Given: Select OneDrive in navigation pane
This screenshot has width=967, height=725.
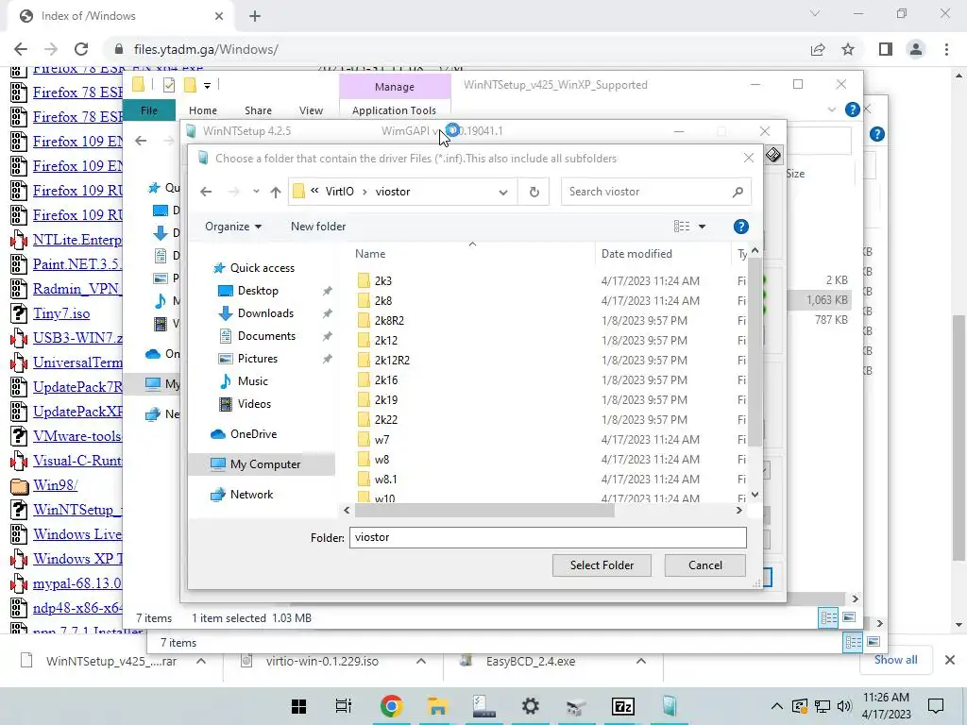Looking at the screenshot, I should coord(253,434).
